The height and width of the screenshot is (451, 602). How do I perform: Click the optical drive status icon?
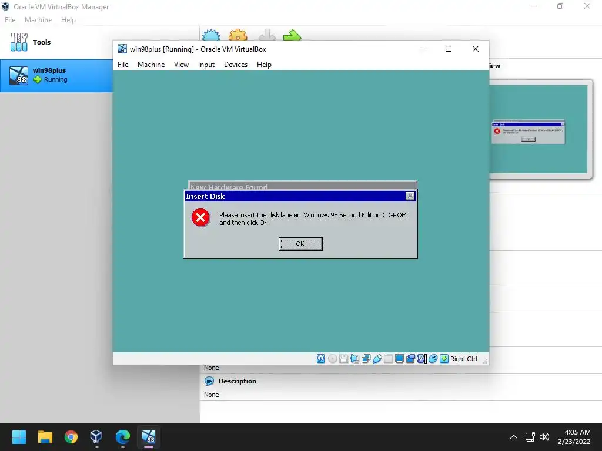pos(333,359)
